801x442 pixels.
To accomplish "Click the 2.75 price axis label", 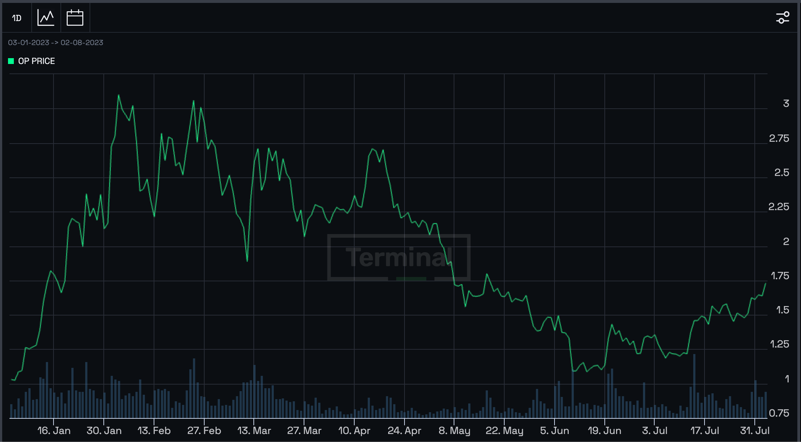I will (779, 138).
